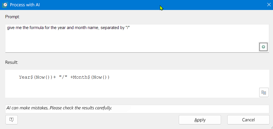Click the Process with AI app icon

click(5, 5)
